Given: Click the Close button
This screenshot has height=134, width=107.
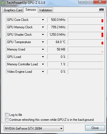Looking at the screenshot, I should [x=95, y=128].
